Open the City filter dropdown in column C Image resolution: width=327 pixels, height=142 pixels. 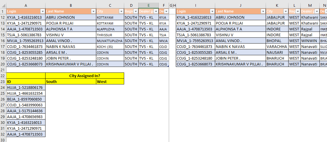tap(121, 11)
